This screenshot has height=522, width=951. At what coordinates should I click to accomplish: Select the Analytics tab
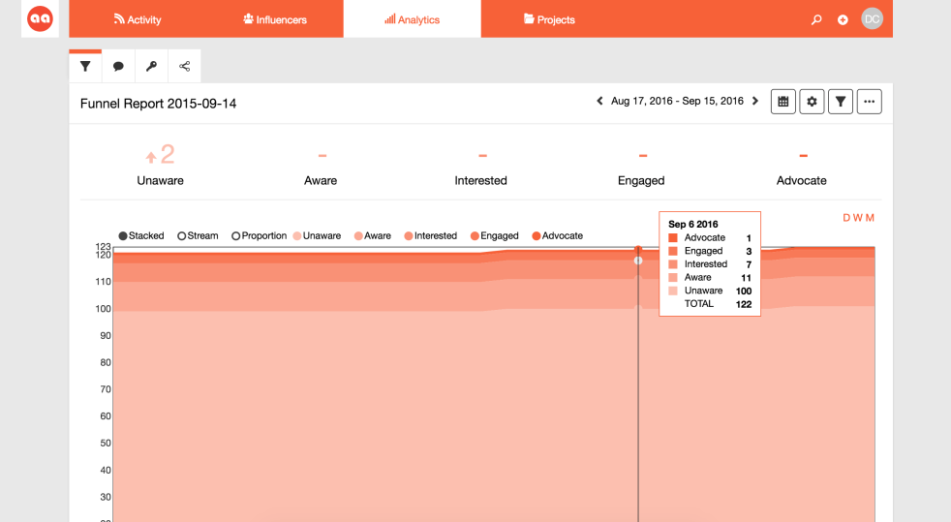[412, 19]
